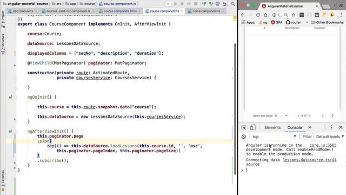Place cursor on the .subscribe(); line
The height and width of the screenshot is (195, 346).
click(x=53, y=160)
